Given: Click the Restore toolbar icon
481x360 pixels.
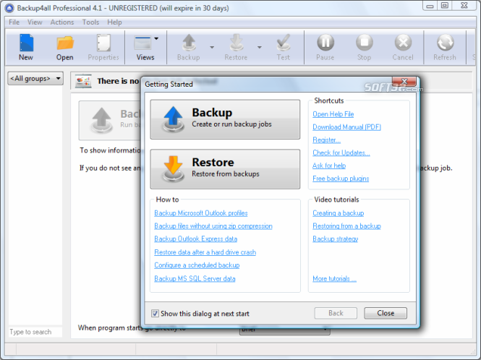Looking at the screenshot, I should pos(237,43).
